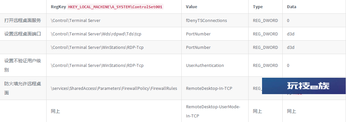
Task: Click the 设置远程桌面端口 row label
Action: (x=23, y=34)
